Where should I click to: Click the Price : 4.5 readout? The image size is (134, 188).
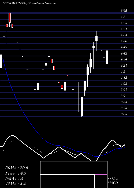tap(16, 173)
